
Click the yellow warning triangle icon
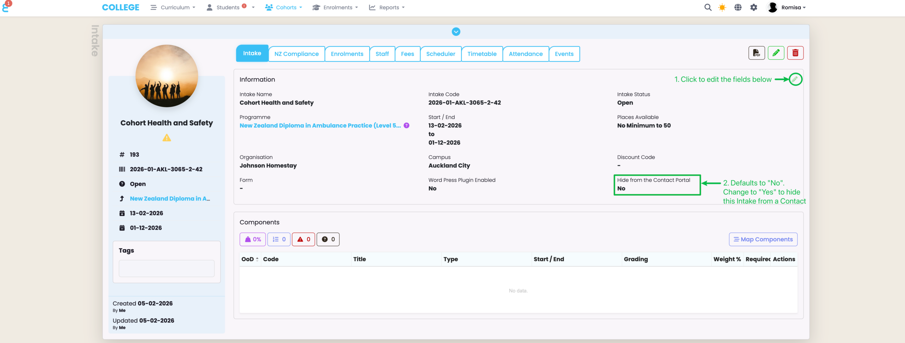pos(167,138)
